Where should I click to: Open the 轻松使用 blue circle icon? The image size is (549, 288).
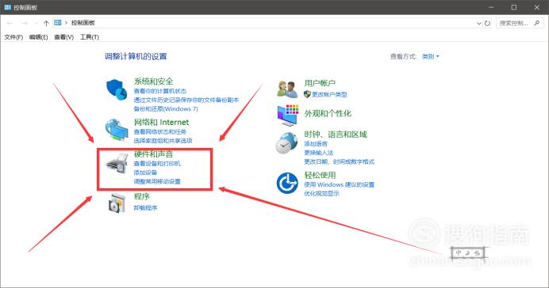pyautogui.click(x=287, y=183)
